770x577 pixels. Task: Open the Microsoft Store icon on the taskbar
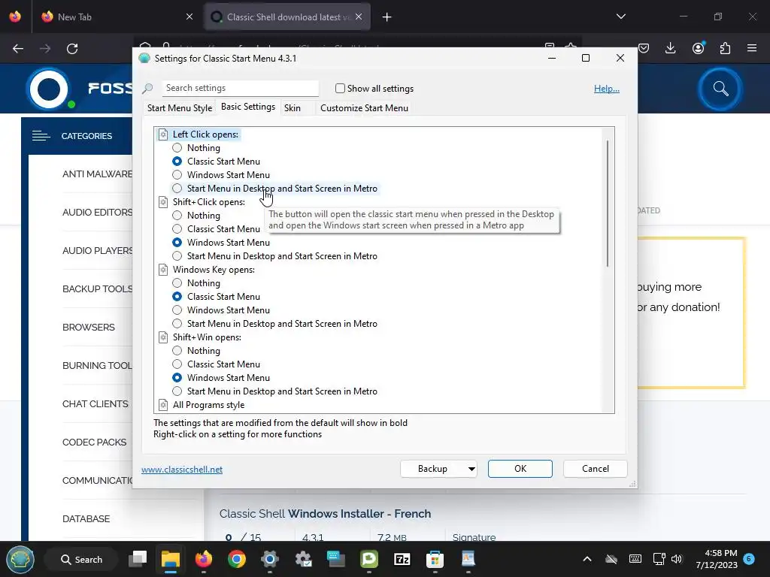pos(435,559)
